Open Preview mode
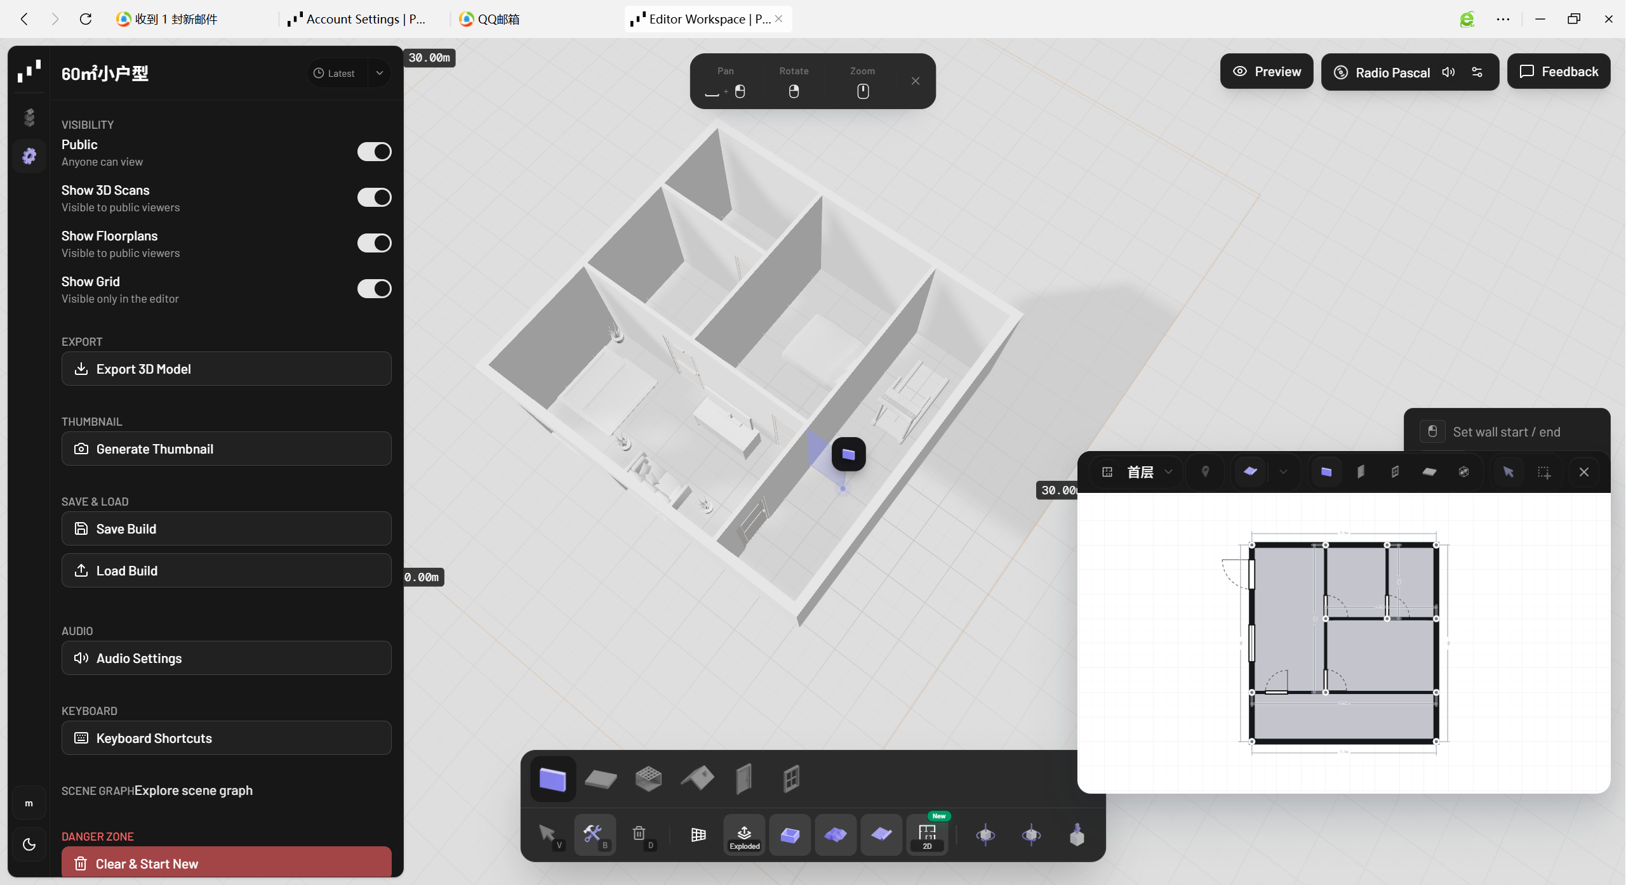Screen dimensions: 1626x885 pyautogui.click(x=1267, y=72)
